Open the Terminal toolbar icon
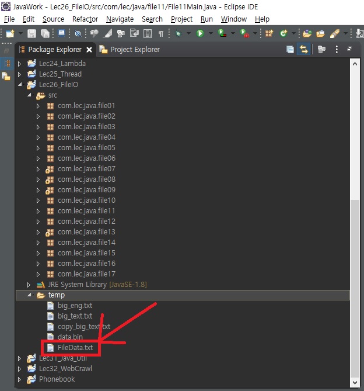The image size is (364, 391). 61,33
